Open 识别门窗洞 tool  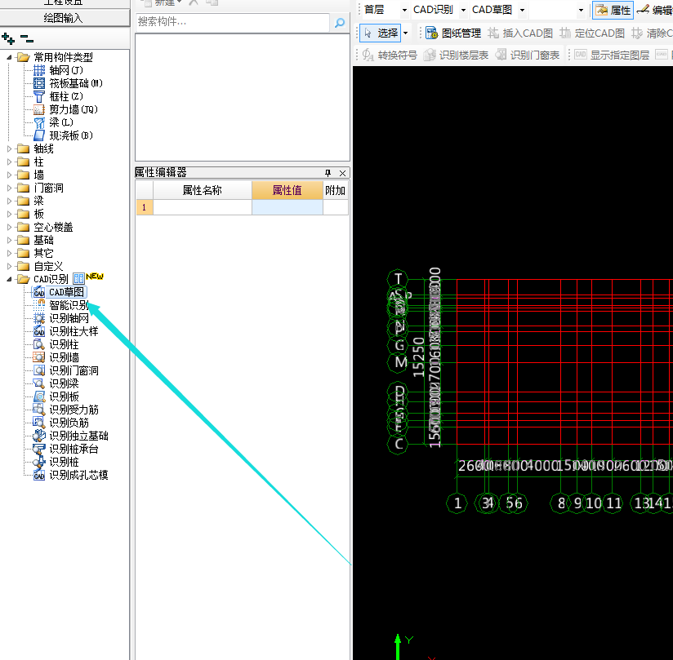pyautogui.click(x=66, y=370)
